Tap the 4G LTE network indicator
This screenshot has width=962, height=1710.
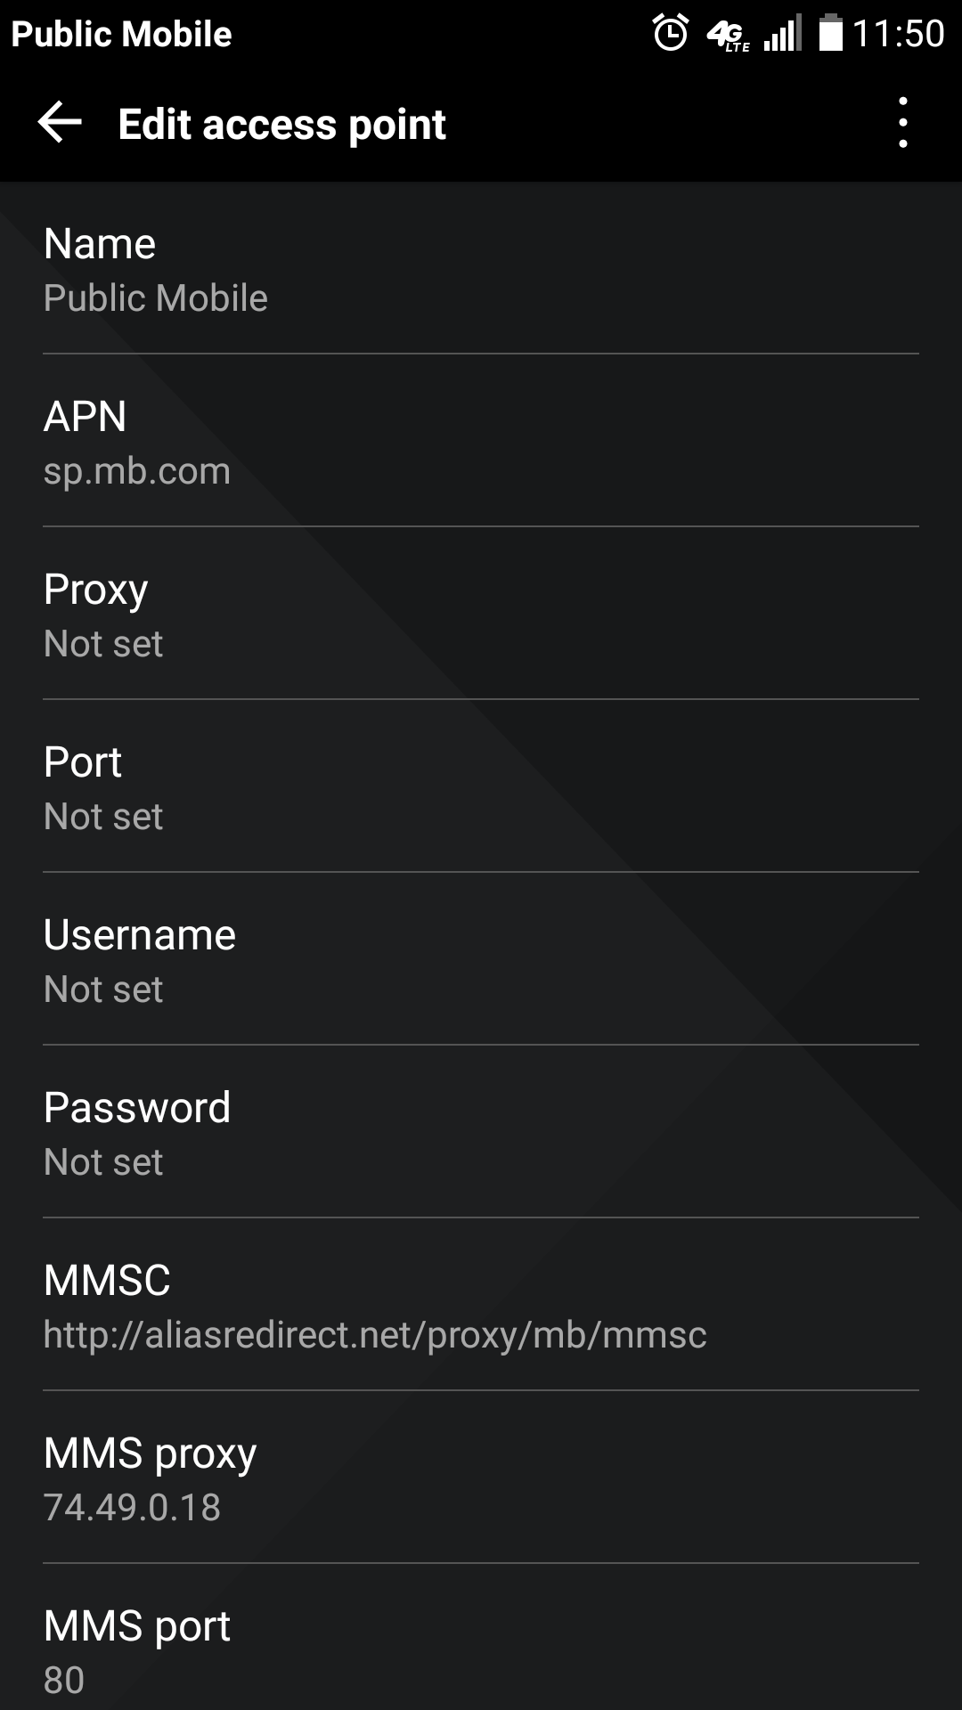tap(729, 35)
